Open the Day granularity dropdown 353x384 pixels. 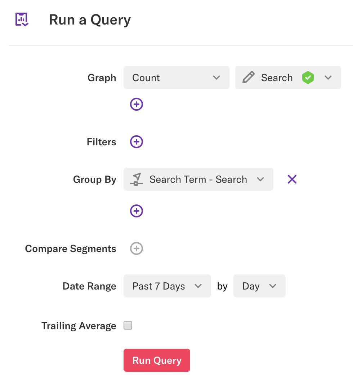pos(259,286)
